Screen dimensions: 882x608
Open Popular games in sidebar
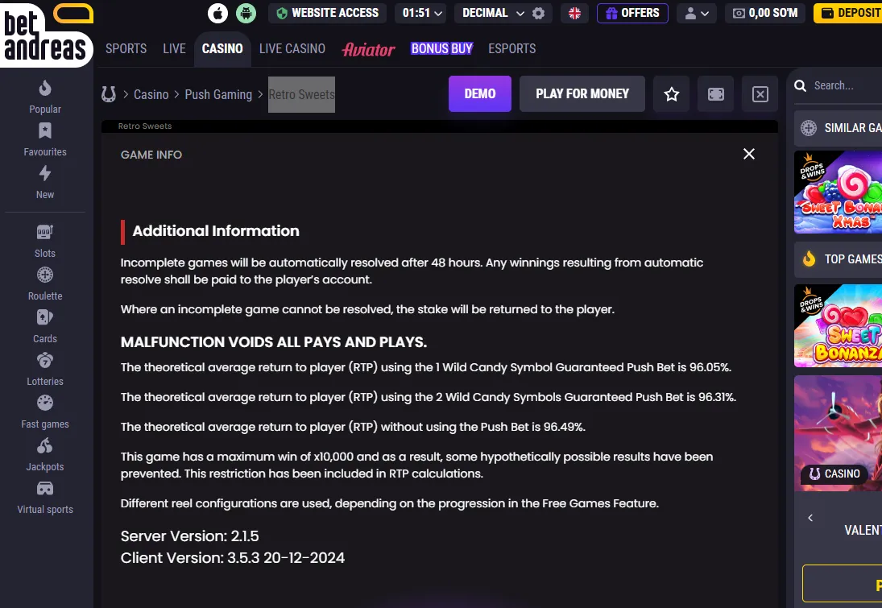coord(45,97)
